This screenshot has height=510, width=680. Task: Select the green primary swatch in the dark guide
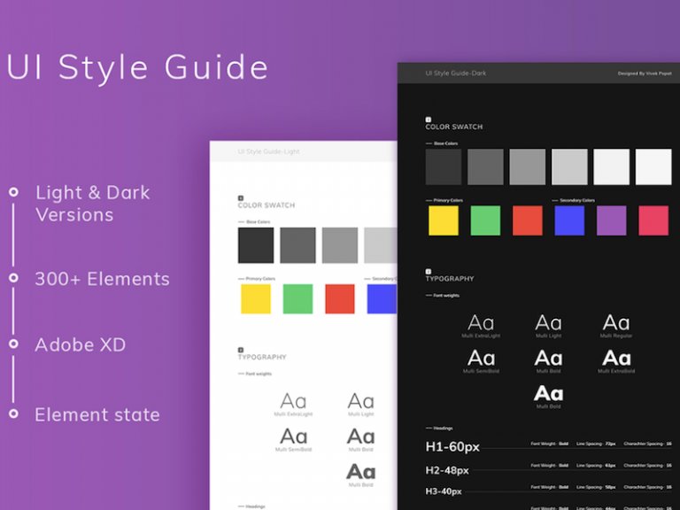[485, 220]
